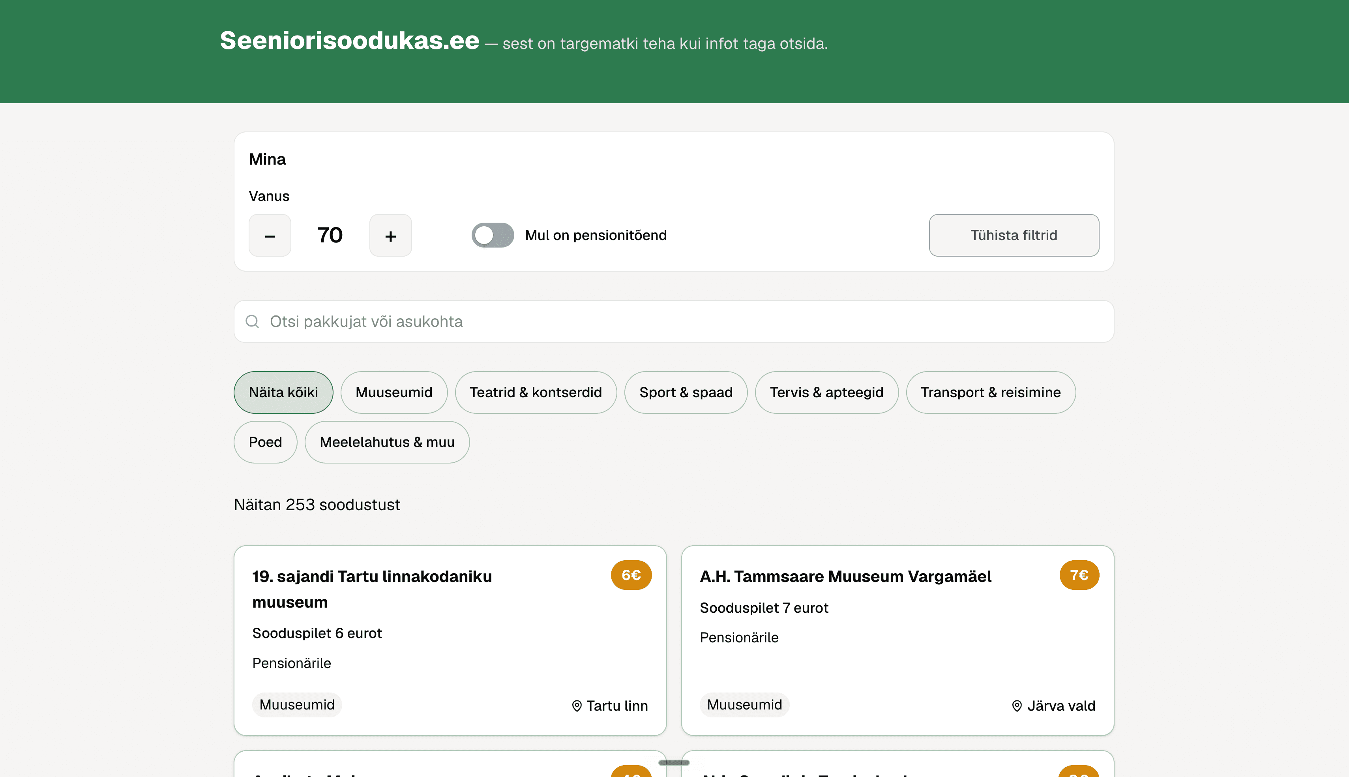Click the 'Sooduspilet 7 eurot' text
Viewport: 1349px width, 777px height.
[764, 608]
